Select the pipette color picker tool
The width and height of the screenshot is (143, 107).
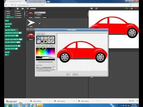click(x=52, y=42)
